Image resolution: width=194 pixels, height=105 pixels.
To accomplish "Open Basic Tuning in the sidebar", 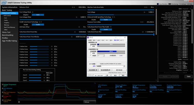I will (x=7, y=10).
